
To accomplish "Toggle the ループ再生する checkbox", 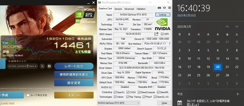I will [x=28, y=95].
